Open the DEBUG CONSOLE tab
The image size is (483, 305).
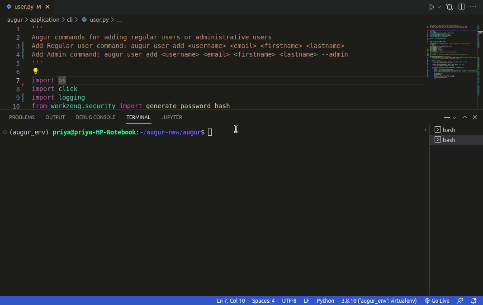click(x=95, y=117)
